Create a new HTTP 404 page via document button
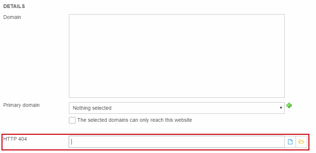The width and height of the screenshot is (316, 153). coord(290,142)
